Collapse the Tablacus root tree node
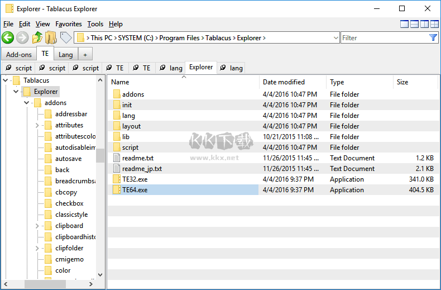Image resolution: width=441 pixels, height=290 pixels. [6, 80]
